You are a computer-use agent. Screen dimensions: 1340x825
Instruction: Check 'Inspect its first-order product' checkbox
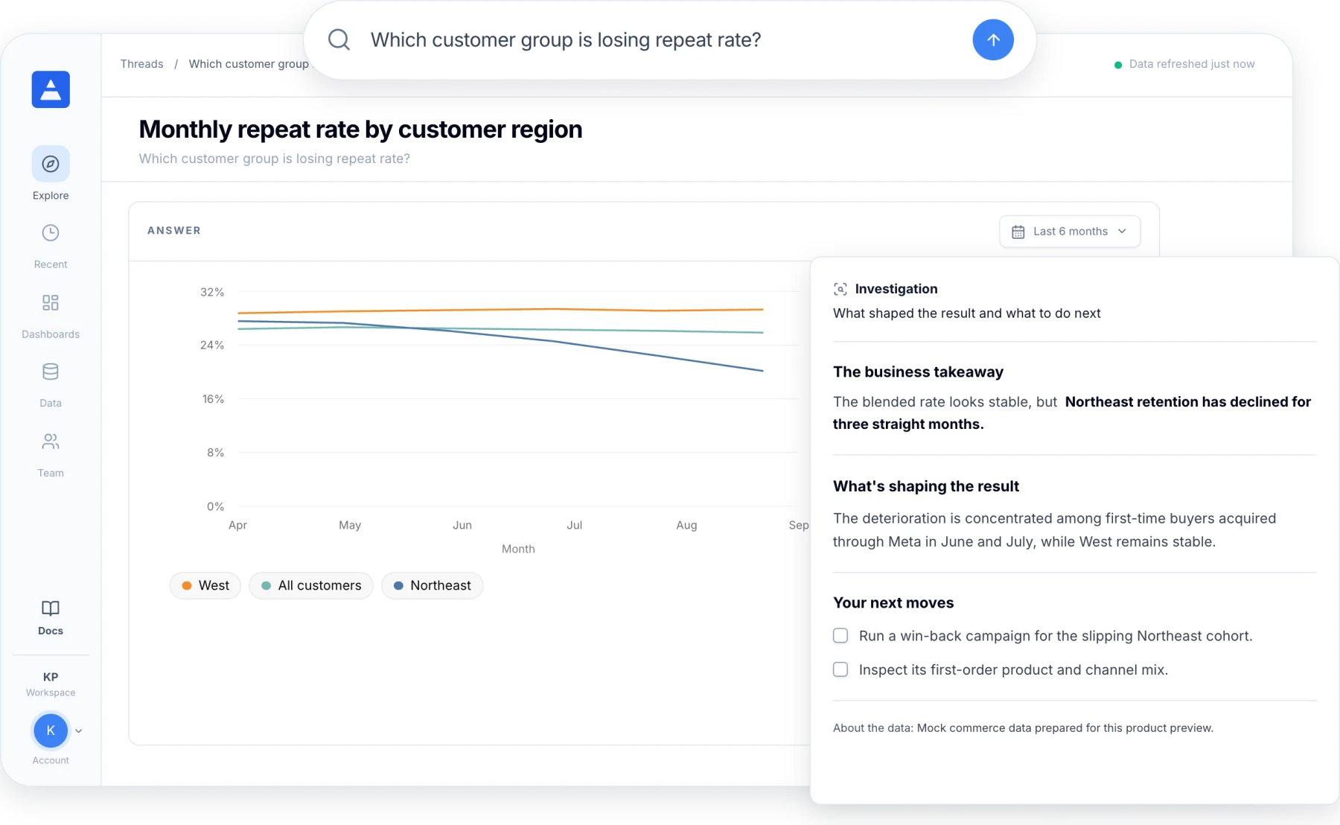coord(840,669)
